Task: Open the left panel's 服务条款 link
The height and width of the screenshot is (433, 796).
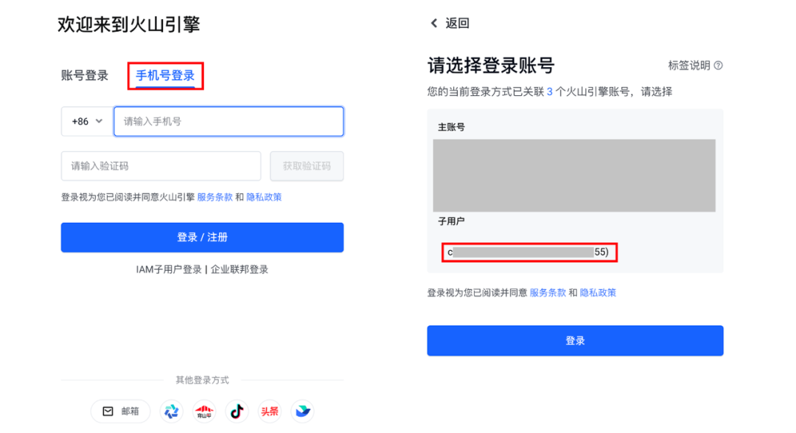Action: pyautogui.click(x=214, y=197)
